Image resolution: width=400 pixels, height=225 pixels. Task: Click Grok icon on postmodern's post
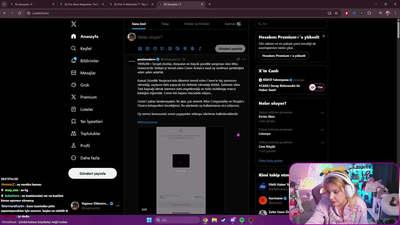pyautogui.click(x=238, y=59)
